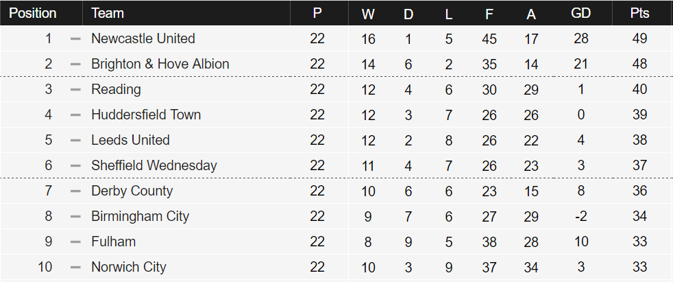Select the W wins column header
Viewport: 673px width, 282px height.
(368, 14)
